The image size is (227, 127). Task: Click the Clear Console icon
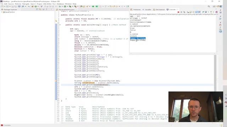click(x=188, y=12)
